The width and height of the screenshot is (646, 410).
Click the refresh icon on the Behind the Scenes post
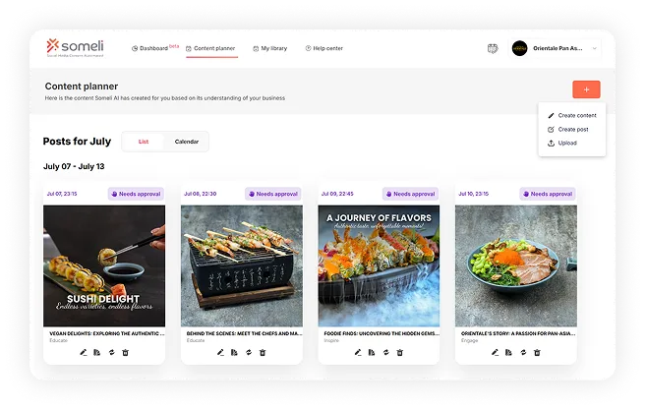249,352
